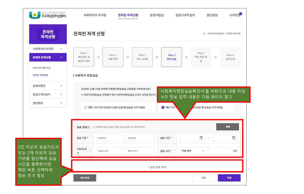Select the 해당 기간 이전 (2019년 12월 31일) radio option
The image size is (304, 194).
pyautogui.click(x=86, y=108)
